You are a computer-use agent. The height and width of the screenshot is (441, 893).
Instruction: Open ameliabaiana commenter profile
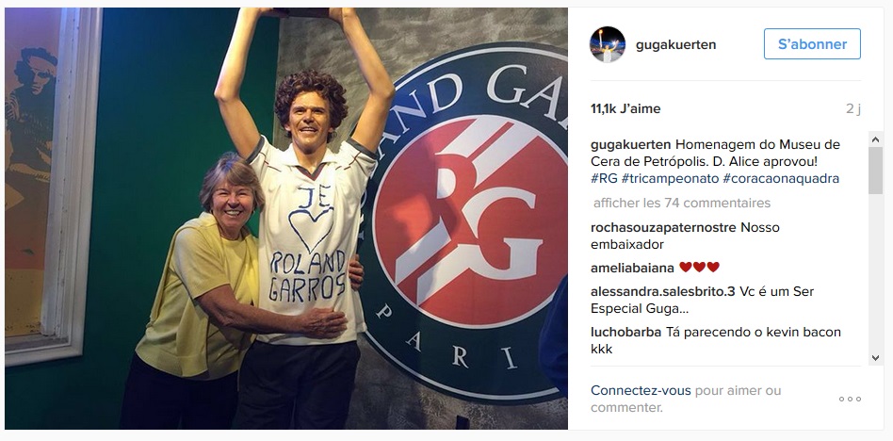pos(632,268)
